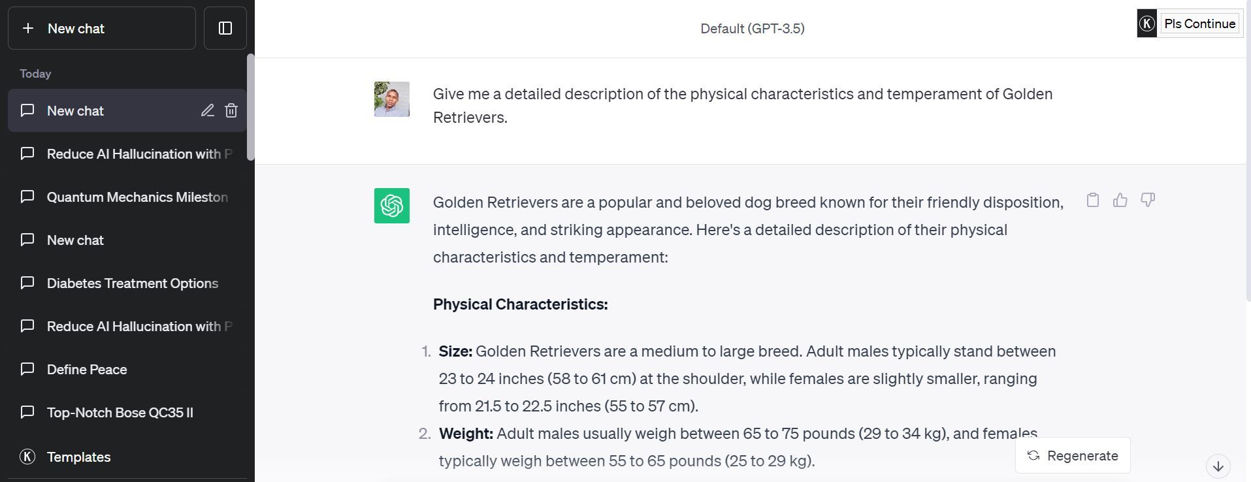This screenshot has height=482, width=1251.
Task: Give a thumbs up to the response
Action: [1120, 201]
